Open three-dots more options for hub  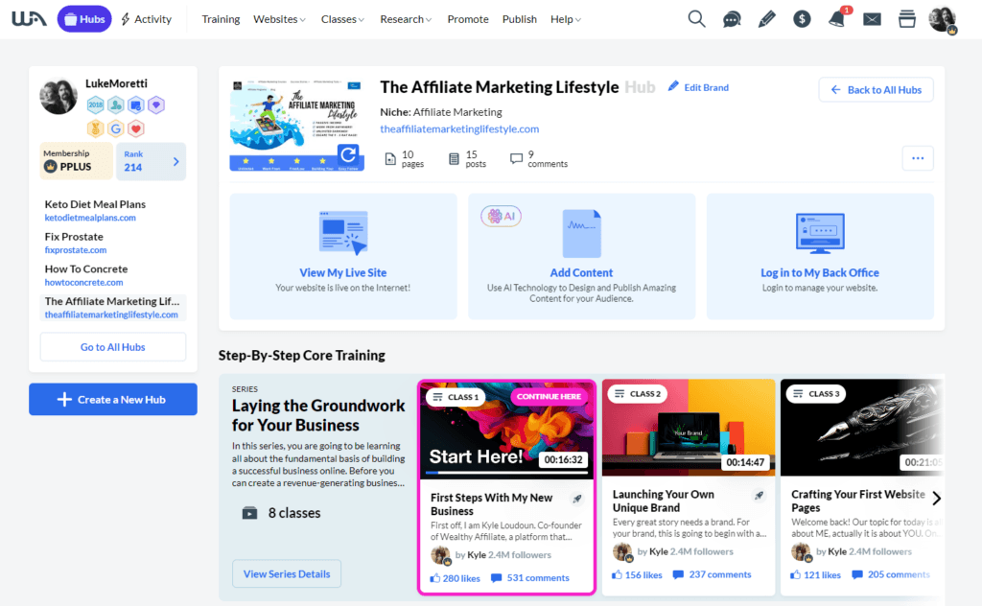click(x=918, y=158)
